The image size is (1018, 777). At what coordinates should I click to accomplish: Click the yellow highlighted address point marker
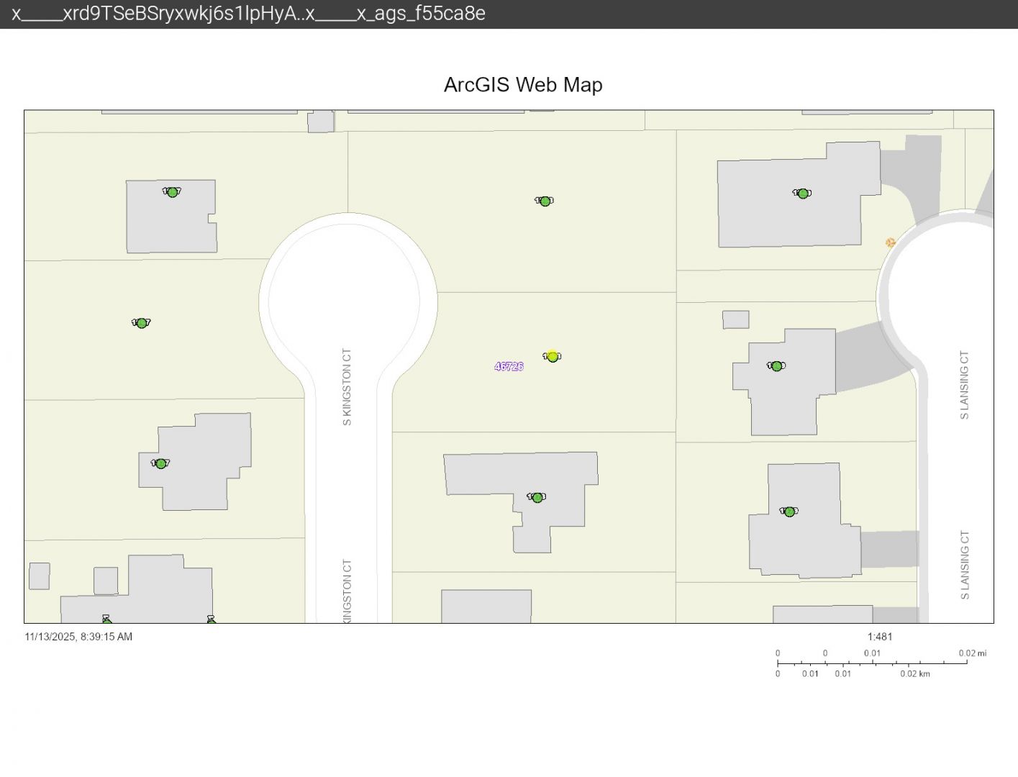tap(553, 357)
